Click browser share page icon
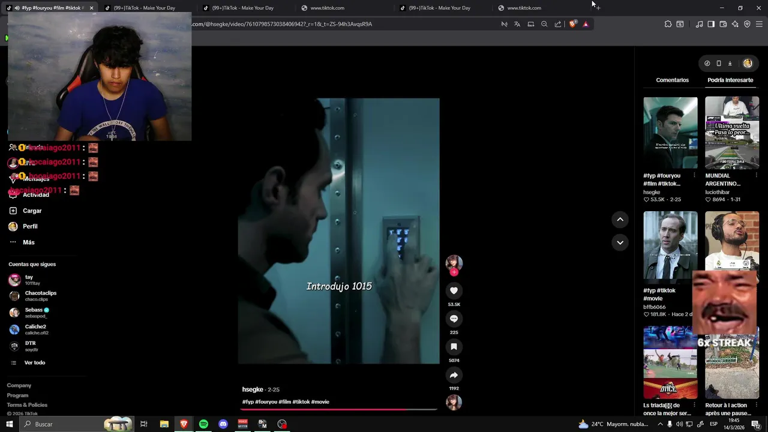This screenshot has width=768, height=432. coord(558,24)
